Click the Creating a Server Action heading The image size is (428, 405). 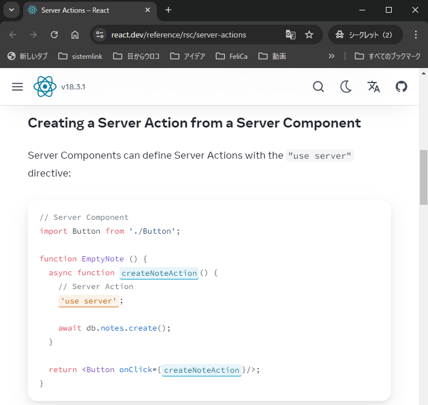point(194,123)
